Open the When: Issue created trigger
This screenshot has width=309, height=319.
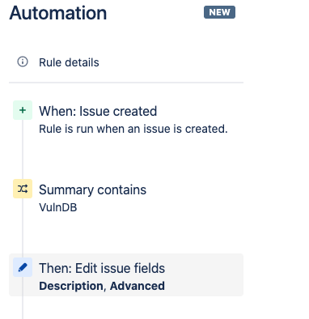98,111
